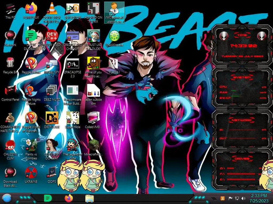Click the 14:33:02 time readout widget
Viewport: 273px width, 204px height.
point(243,46)
